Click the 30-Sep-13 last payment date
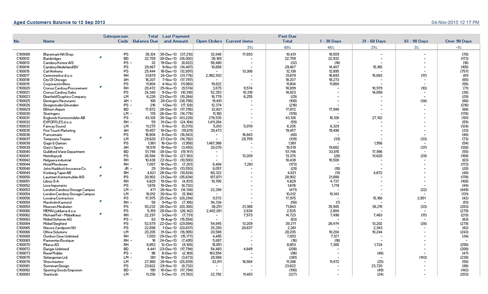 coord(168,118)
